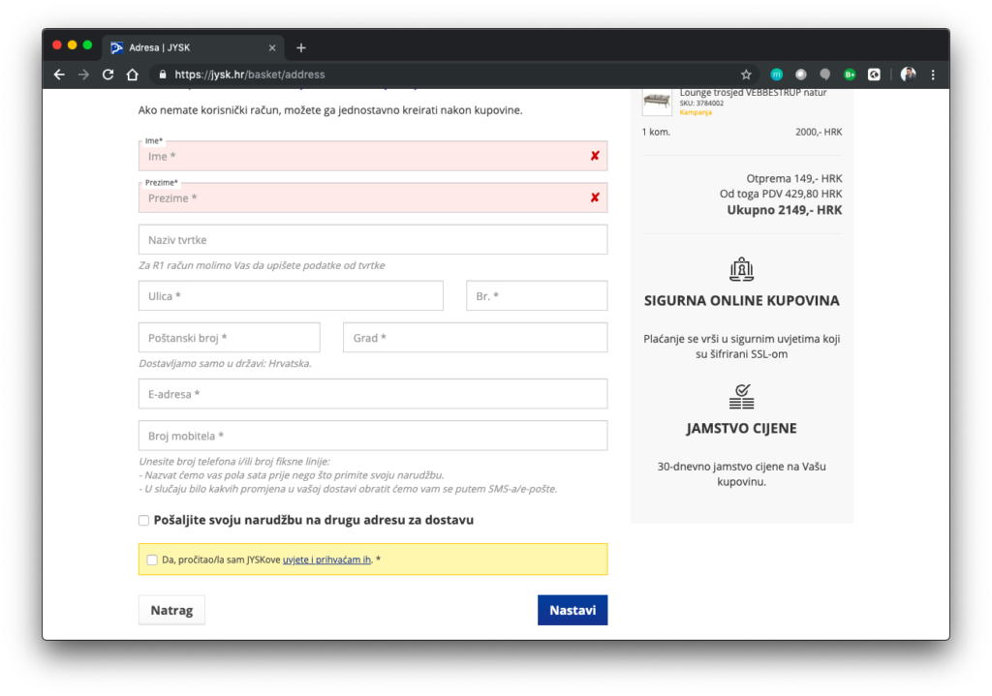Click into the Poštanski broj field

tap(229, 338)
